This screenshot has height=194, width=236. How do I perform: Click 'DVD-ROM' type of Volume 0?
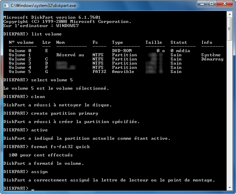pyautogui.click(x=122, y=51)
